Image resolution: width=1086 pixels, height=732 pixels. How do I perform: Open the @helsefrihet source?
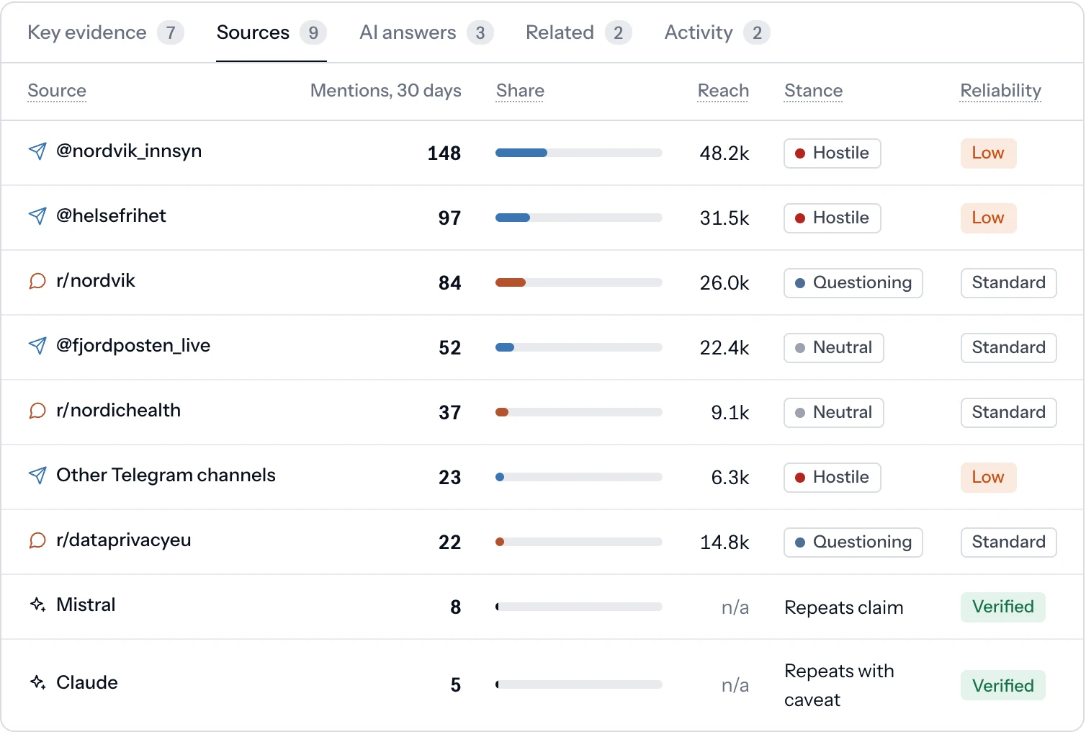111,216
